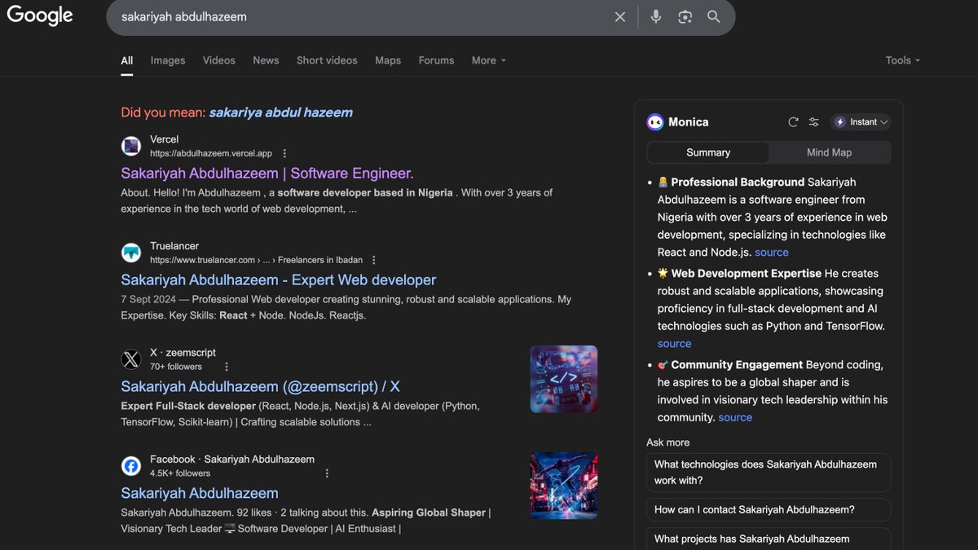Viewport: 978px width, 550px height.
Task: Switch to the Videos tab
Action: tap(219, 60)
